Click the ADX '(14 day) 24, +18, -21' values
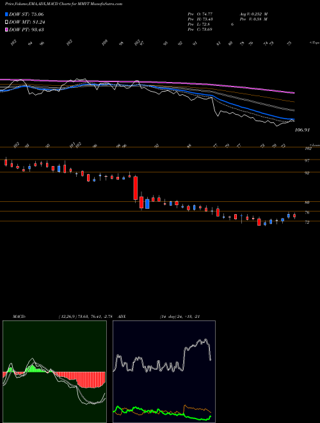320x423 pixels. coord(180,317)
